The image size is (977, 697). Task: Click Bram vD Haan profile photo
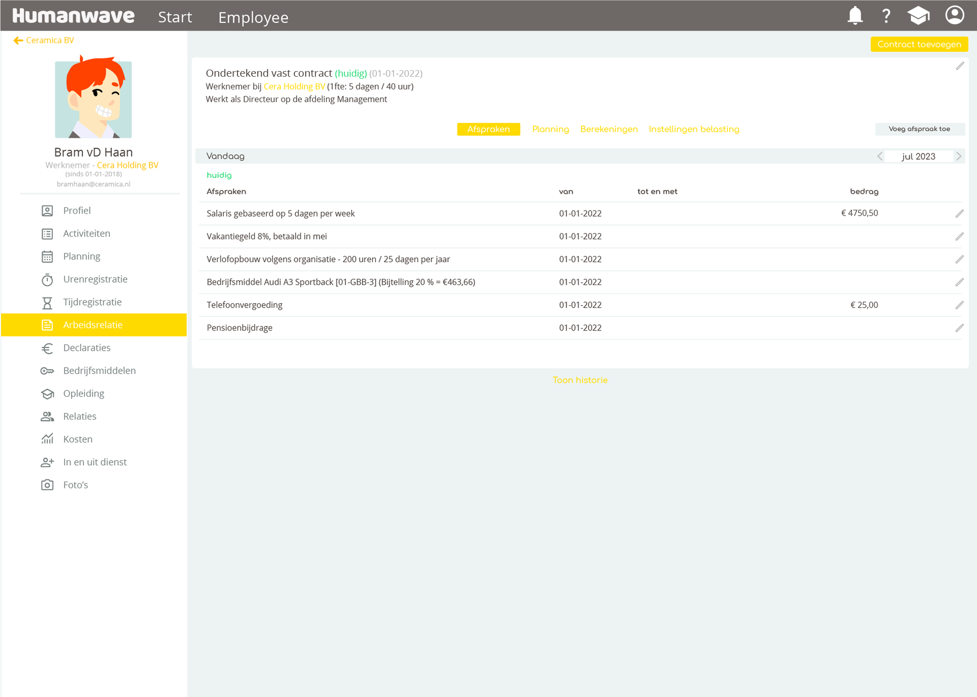93,100
